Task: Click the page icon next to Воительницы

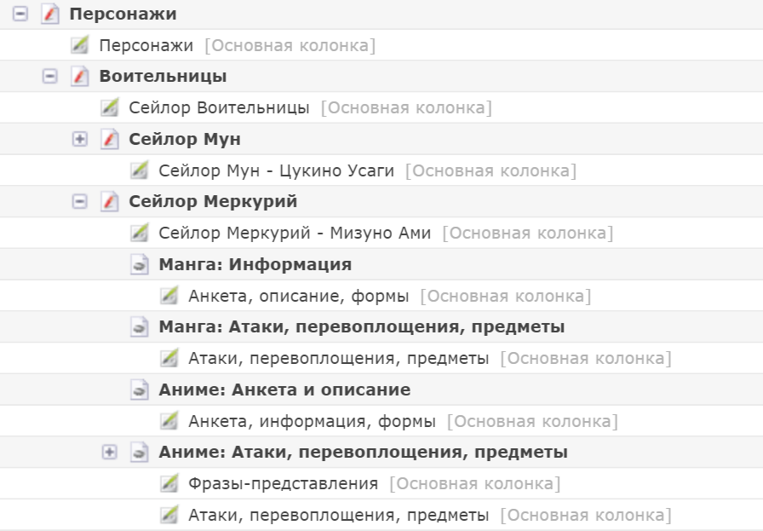Action: click(x=80, y=77)
